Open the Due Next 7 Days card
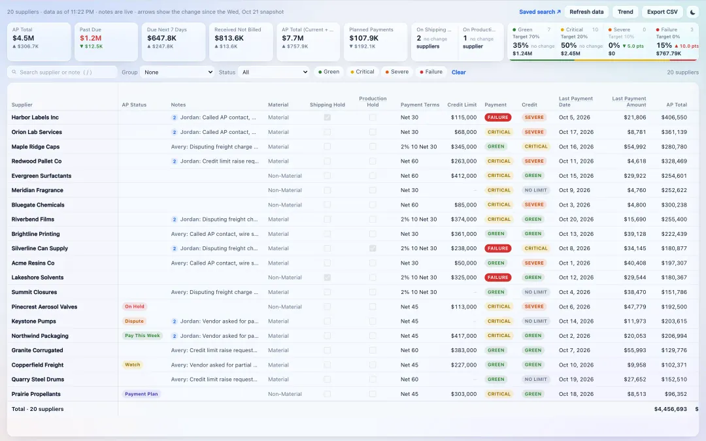This screenshot has height=441, width=706. [173, 42]
